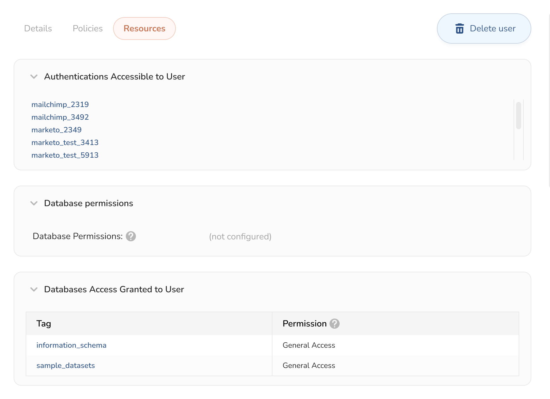Screen dimensions: 550x399
Task: Open marketo_test_5913 authentication
Action: [65, 155]
